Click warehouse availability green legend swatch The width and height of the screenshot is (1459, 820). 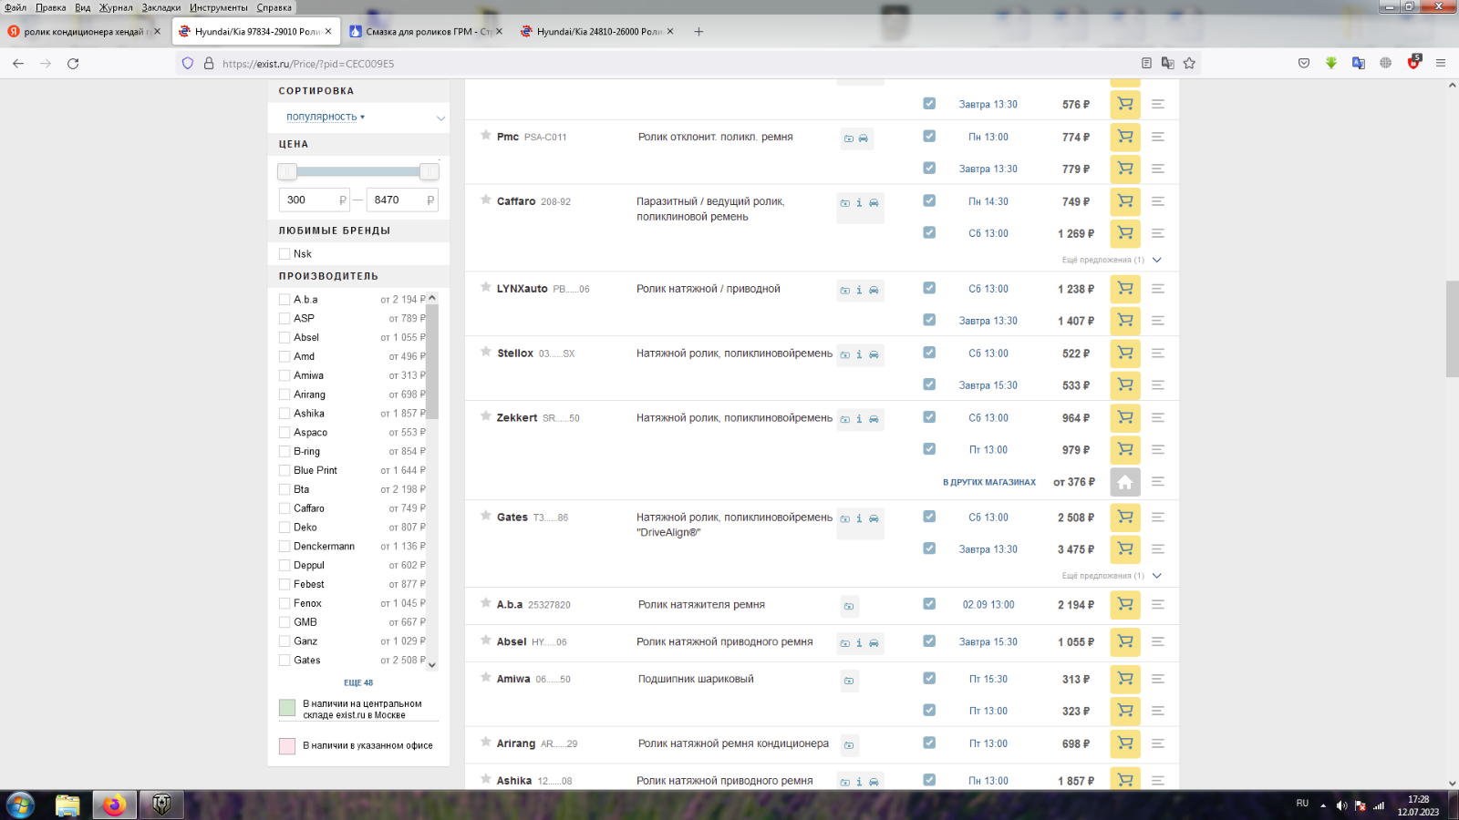[x=287, y=708]
